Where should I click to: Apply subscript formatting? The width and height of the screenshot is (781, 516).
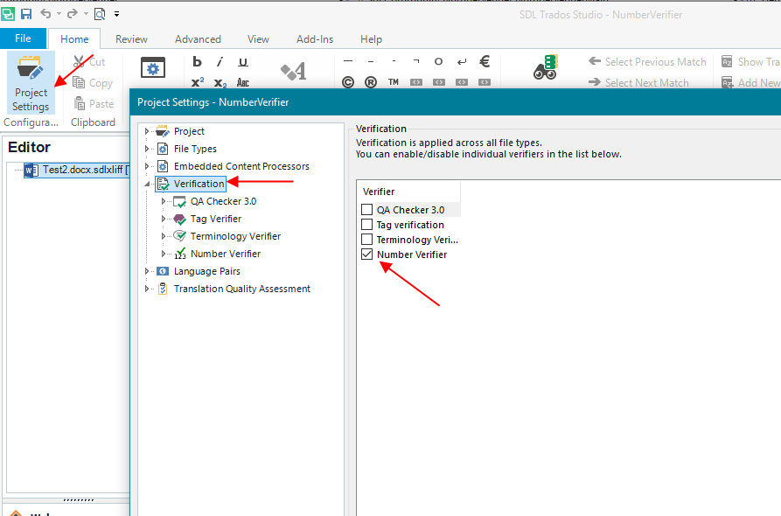[220, 83]
